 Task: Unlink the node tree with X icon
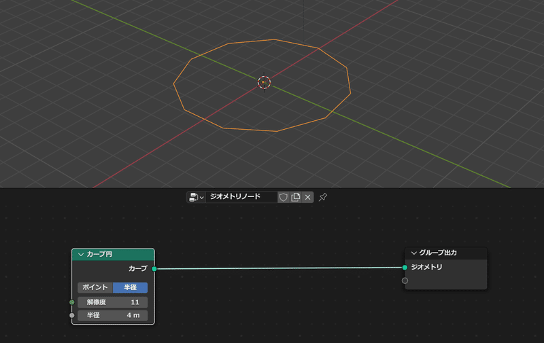(x=308, y=197)
